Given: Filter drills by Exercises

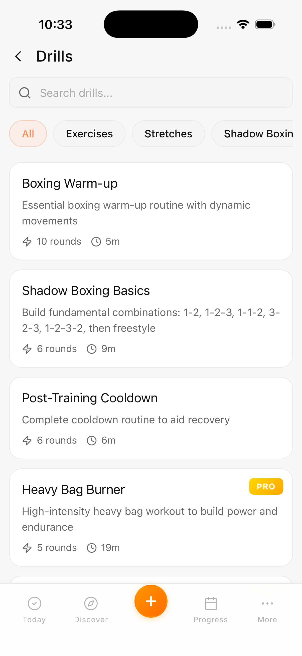Looking at the screenshot, I should [x=89, y=134].
